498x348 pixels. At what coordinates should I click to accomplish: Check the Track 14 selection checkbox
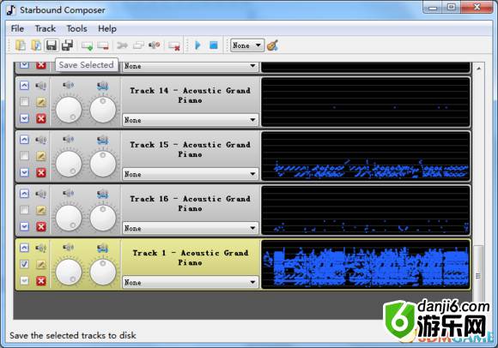tap(24, 102)
